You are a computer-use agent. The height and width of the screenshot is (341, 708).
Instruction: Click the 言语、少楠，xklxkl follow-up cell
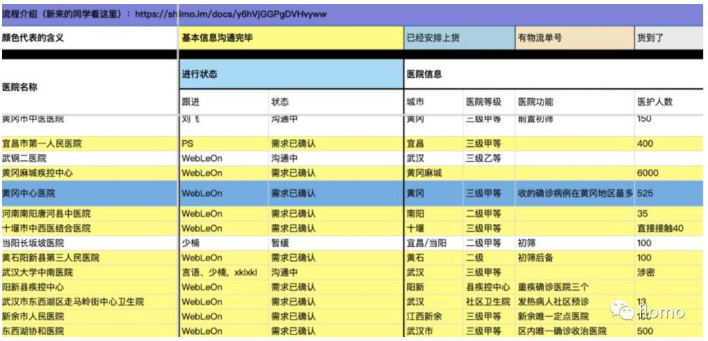(224, 273)
